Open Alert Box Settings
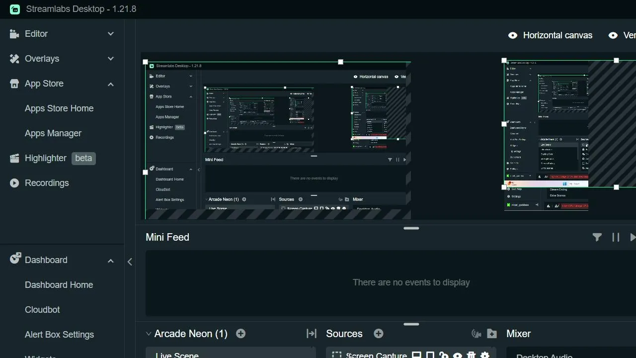Viewport: 636px width, 358px height. pyautogui.click(x=60, y=335)
